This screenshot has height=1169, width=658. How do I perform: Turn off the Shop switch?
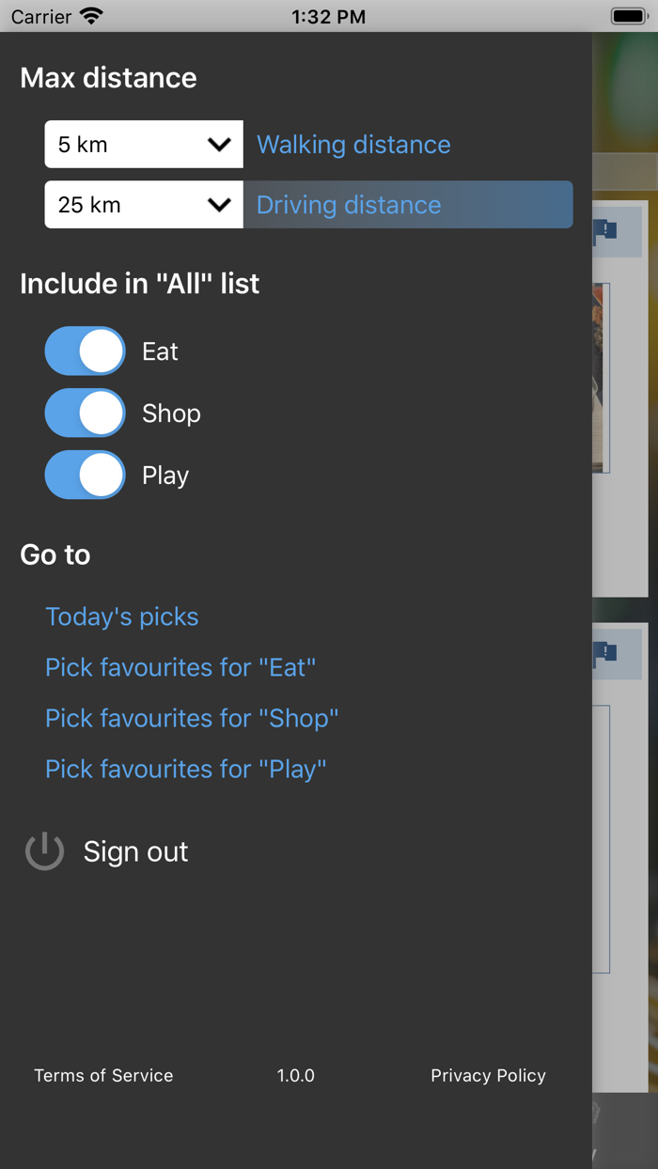85,413
